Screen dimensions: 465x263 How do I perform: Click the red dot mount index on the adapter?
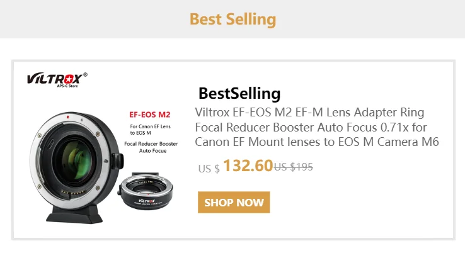click(67, 117)
